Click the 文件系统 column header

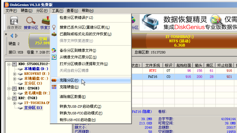coord(153,65)
